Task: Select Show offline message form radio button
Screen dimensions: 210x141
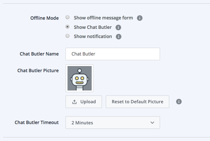Action: pyautogui.click(x=67, y=17)
